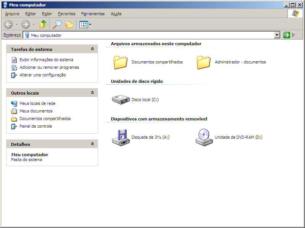Viewport: 305px width, 228px height.
Task: Collapse the Tarefas do sistema panel
Action: tap(92, 49)
